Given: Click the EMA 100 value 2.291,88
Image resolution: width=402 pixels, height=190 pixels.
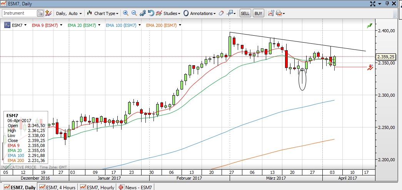Looking at the screenshot, I should click(x=37, y=155).
